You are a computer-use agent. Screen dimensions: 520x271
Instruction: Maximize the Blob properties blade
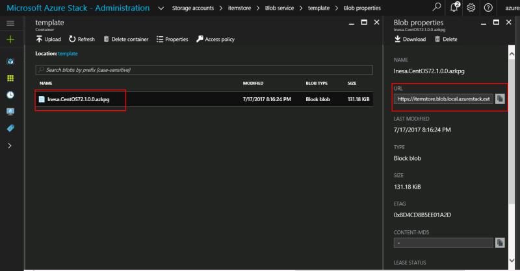(496, 22)
